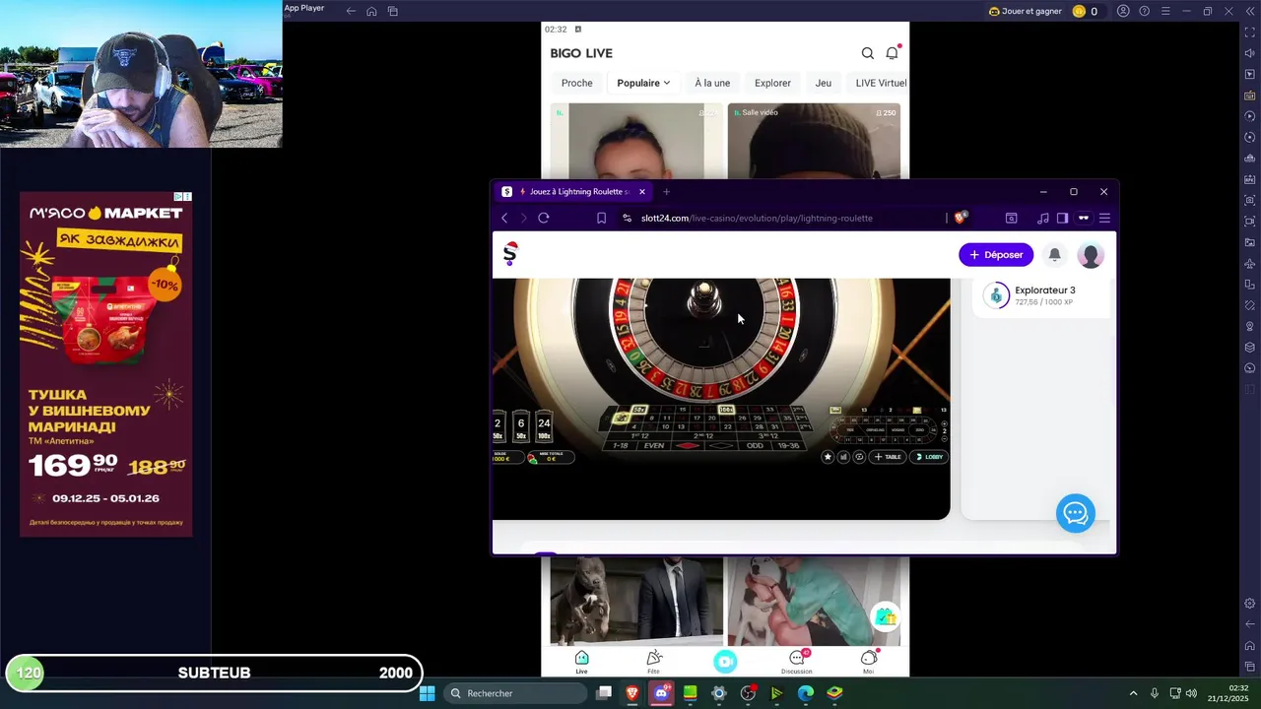Bookmark the slott24 page

pos(601,218)
